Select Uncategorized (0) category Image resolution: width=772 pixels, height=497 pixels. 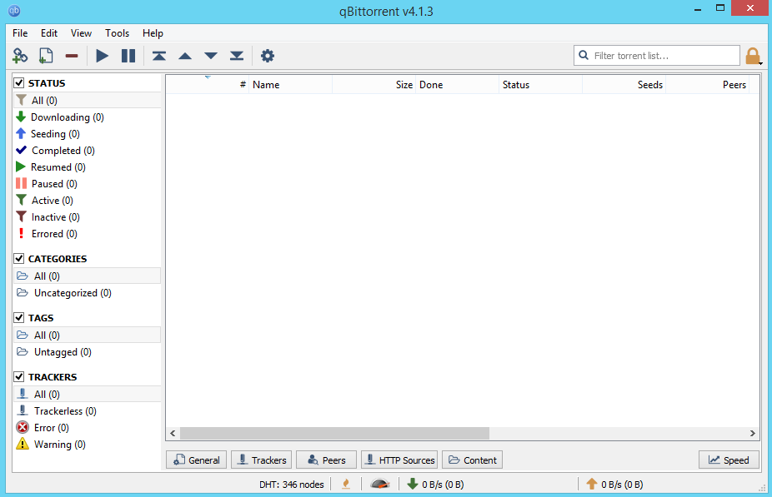click(x=88, y=293)
